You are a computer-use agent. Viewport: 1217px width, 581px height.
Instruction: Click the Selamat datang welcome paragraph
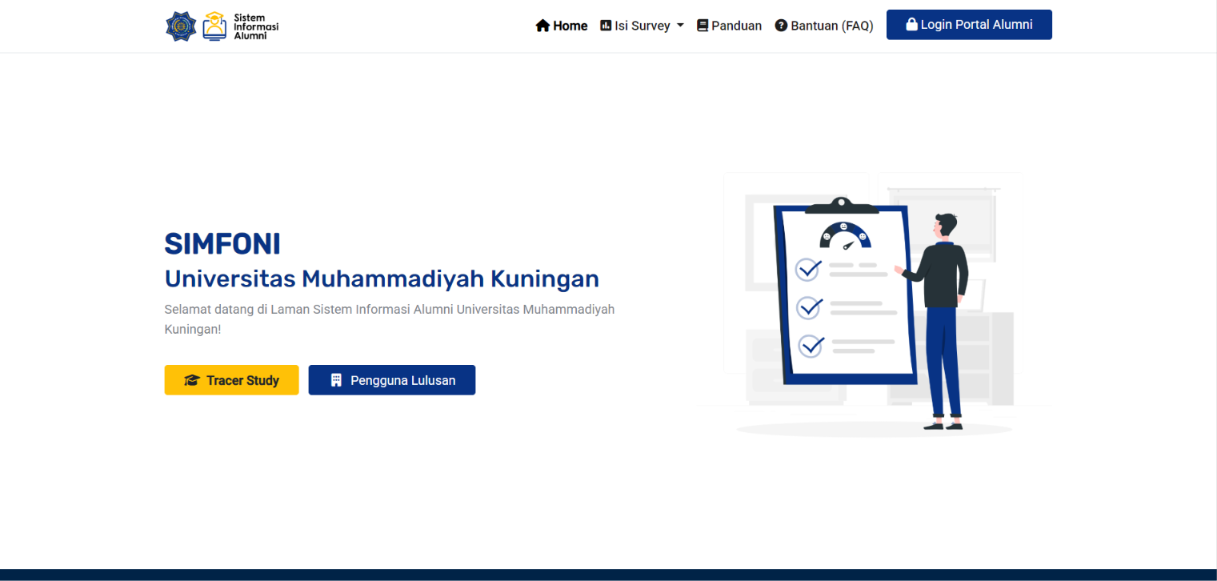(390, 319)
